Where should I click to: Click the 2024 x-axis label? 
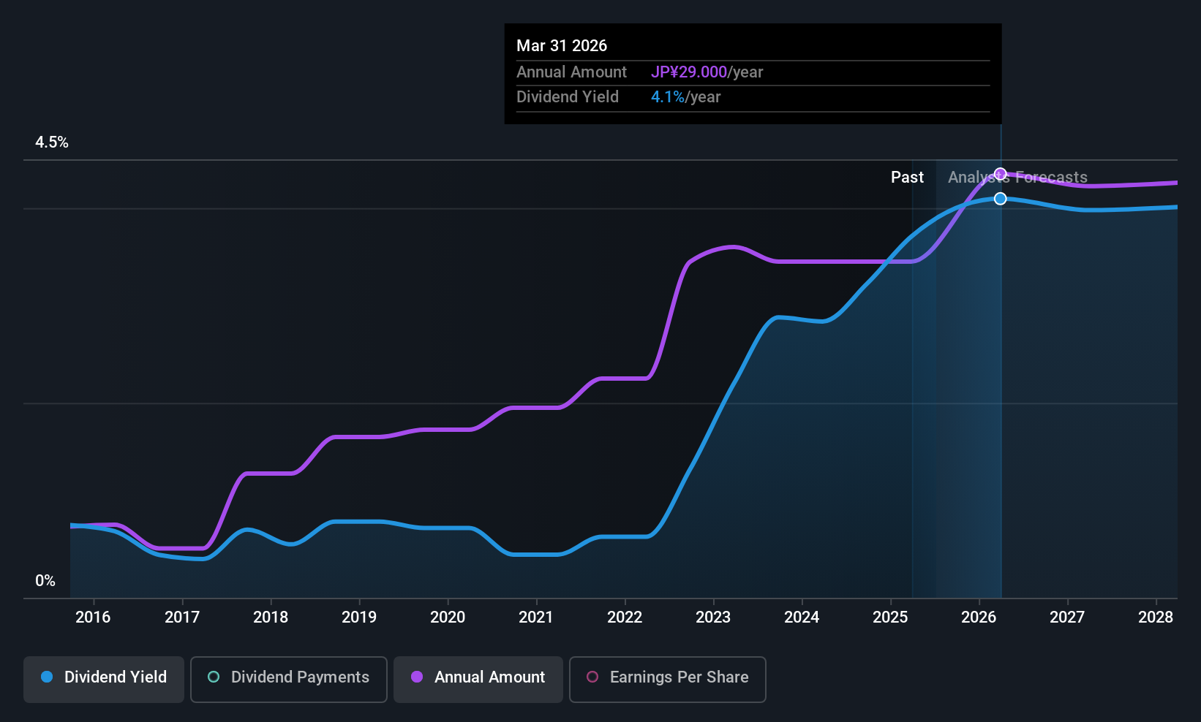click(802, 617)
